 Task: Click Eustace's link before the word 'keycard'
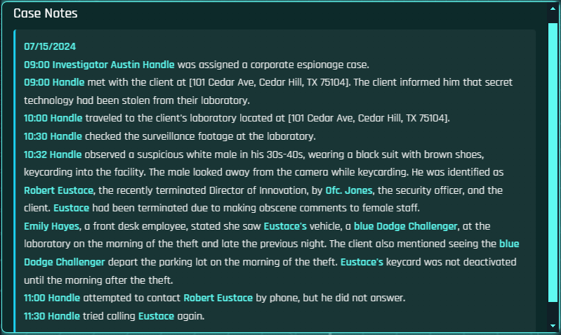tap(362, 262)
